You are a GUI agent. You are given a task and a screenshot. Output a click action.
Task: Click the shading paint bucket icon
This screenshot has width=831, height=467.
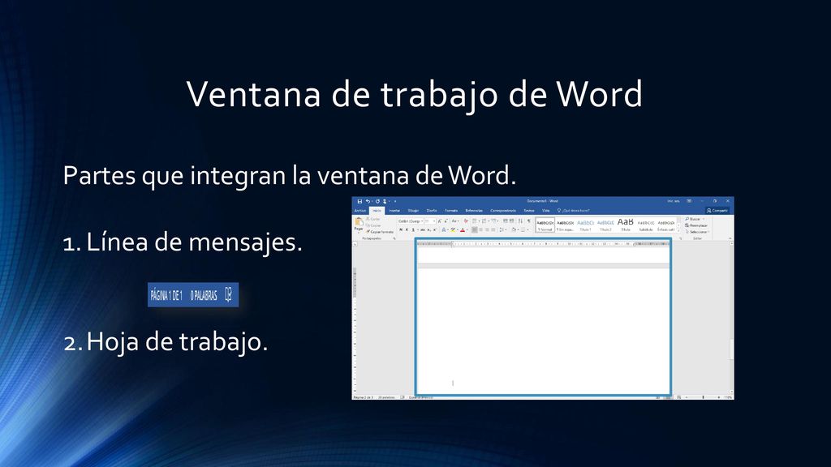pos(514,229)
